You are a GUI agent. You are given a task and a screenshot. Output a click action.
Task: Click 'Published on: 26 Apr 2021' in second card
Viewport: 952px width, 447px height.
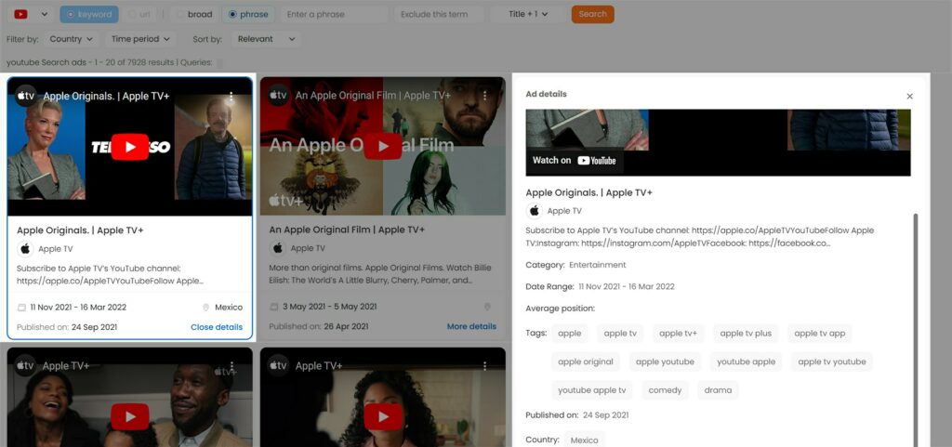[x=319, y=326]
